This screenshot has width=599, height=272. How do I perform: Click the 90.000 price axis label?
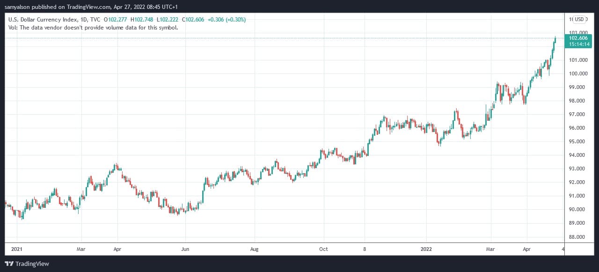[578, 209]
